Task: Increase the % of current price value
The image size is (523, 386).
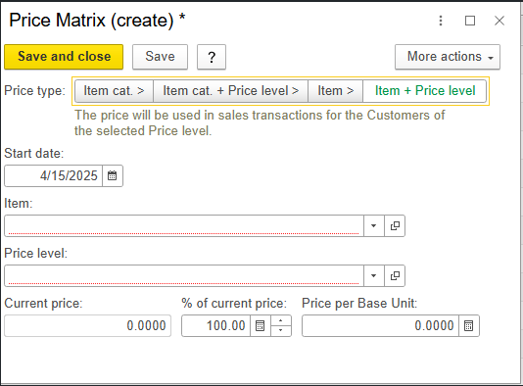Action: 281,320
